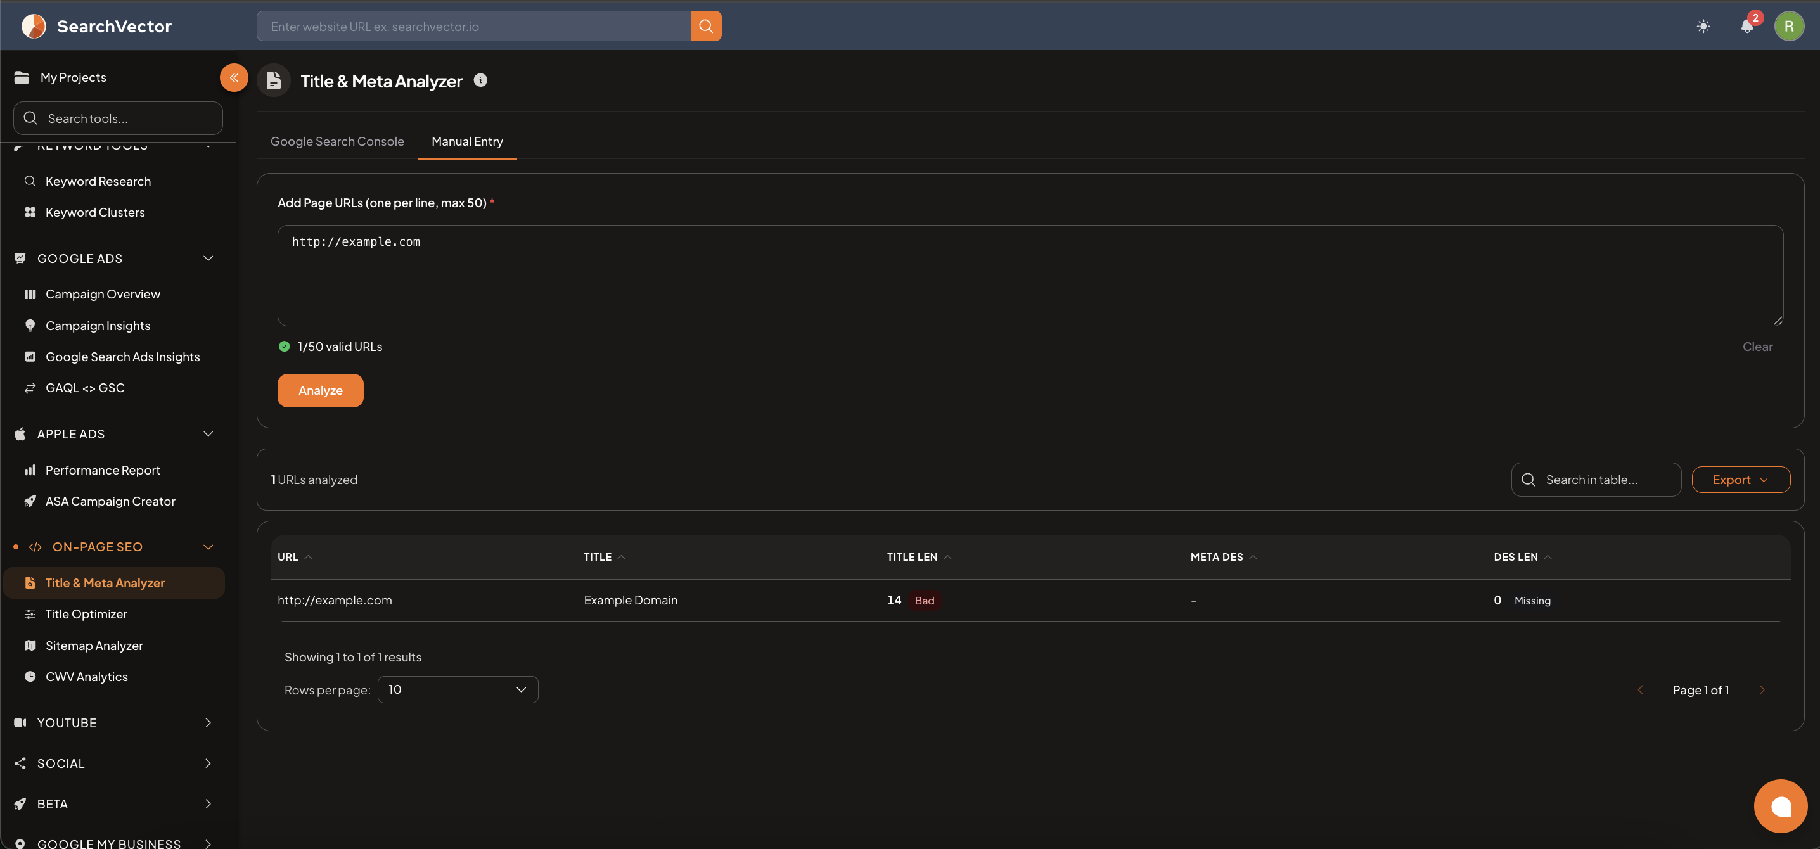
Task: Open Google Search Ads Insights
Action: pos(122,357)
